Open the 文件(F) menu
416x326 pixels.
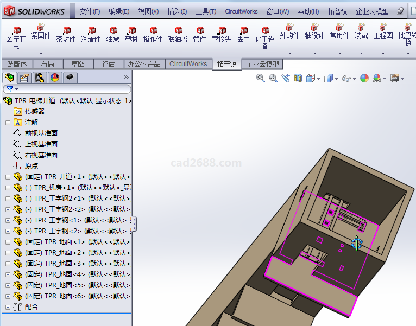(90, 11)
